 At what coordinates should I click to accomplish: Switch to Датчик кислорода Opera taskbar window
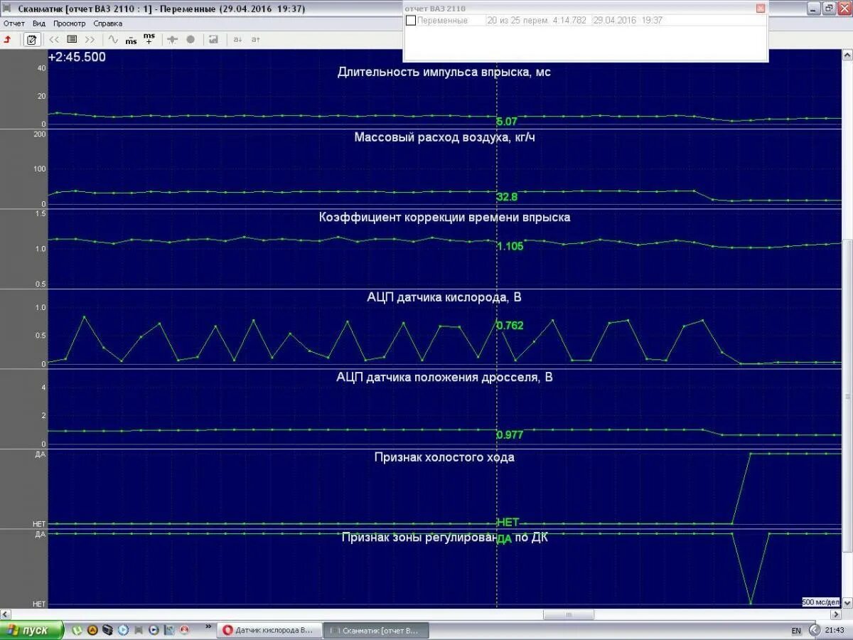[269, 630]
